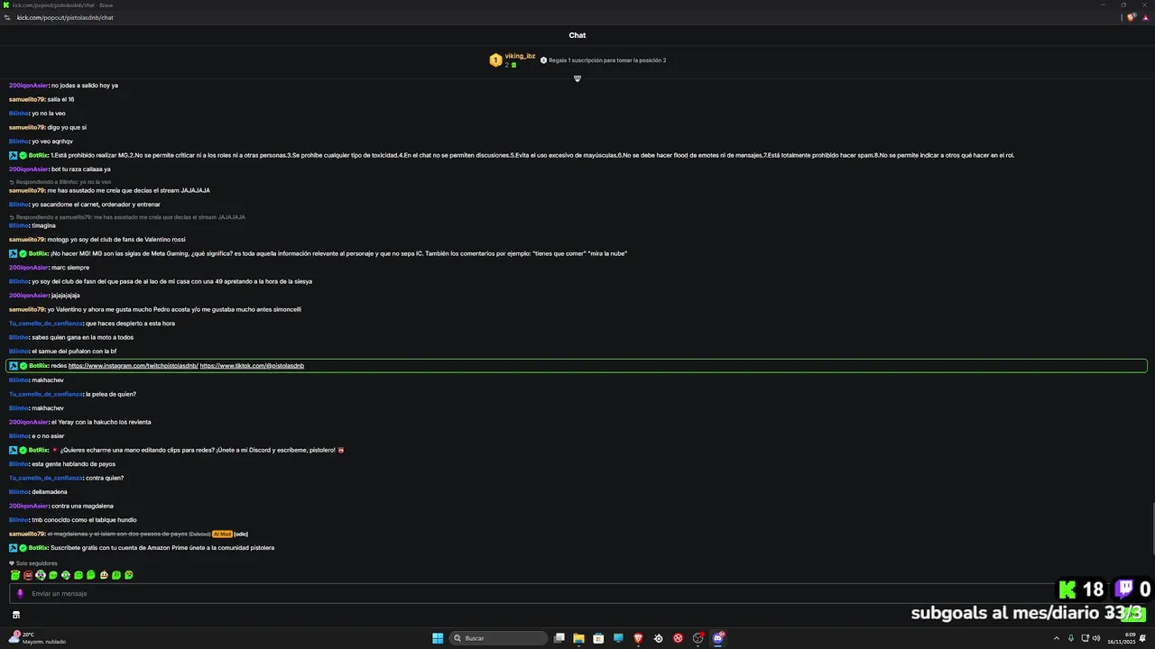Click the purple Twitch viewer count logo
The image size is (1155, 649).
pos(1124,590)
